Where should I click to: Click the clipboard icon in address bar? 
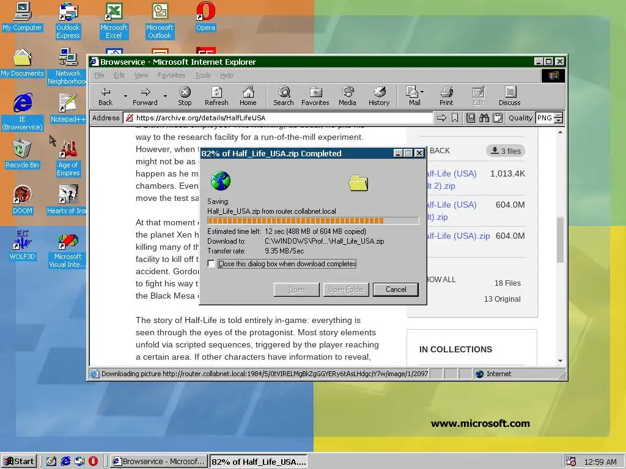(498, 118)
